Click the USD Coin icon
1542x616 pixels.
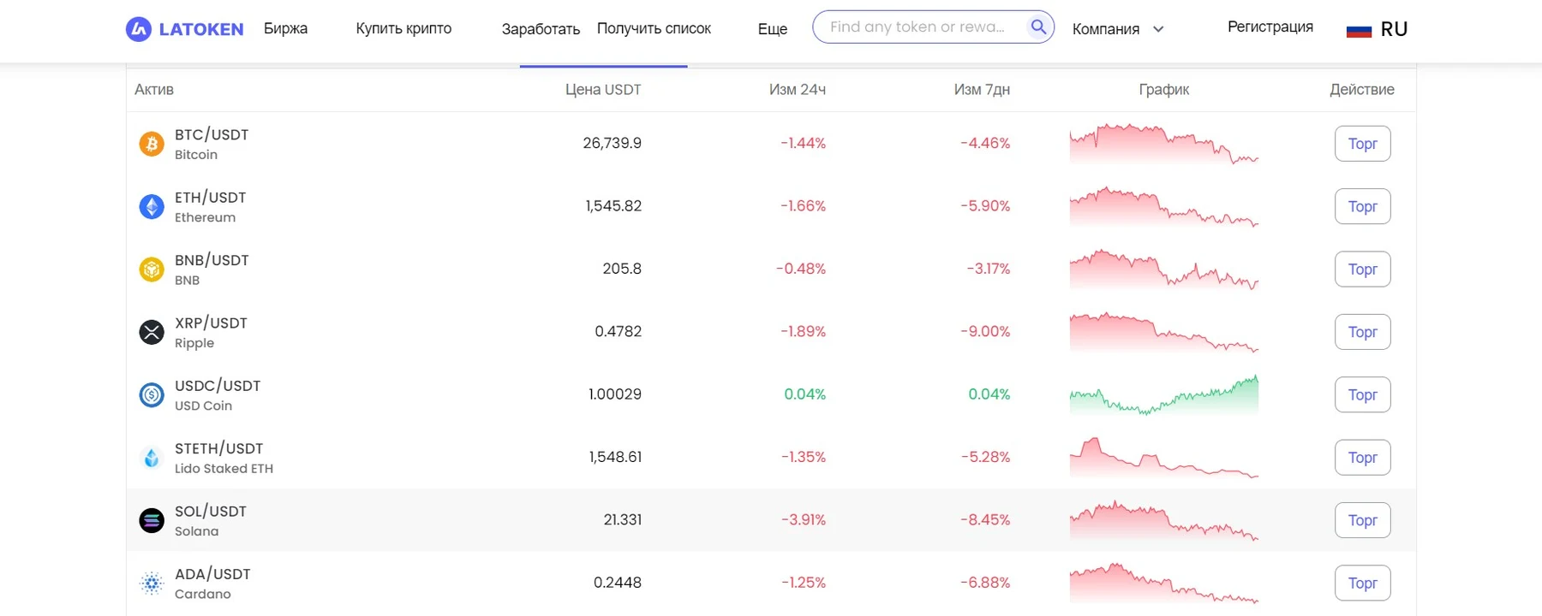pyautogui.click(x=152, y=394)
